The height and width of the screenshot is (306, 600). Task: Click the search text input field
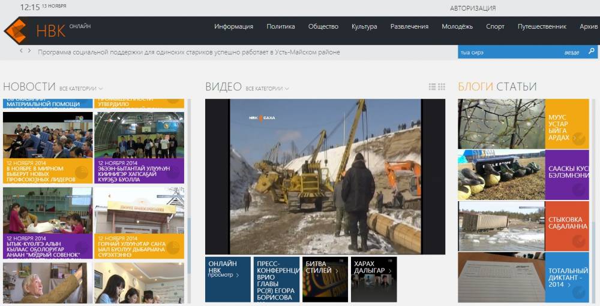click(x=507, y=53)
